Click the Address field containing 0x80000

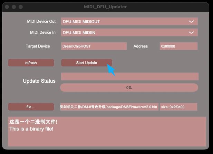pyautogui.click(x=178, y=46)
